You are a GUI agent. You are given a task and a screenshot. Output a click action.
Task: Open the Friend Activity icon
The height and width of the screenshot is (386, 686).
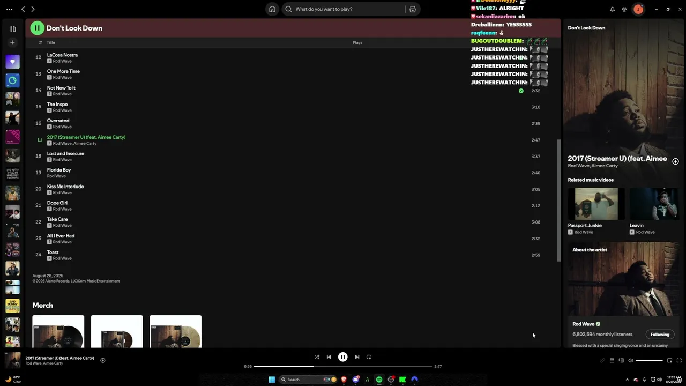tap(624, 9)
